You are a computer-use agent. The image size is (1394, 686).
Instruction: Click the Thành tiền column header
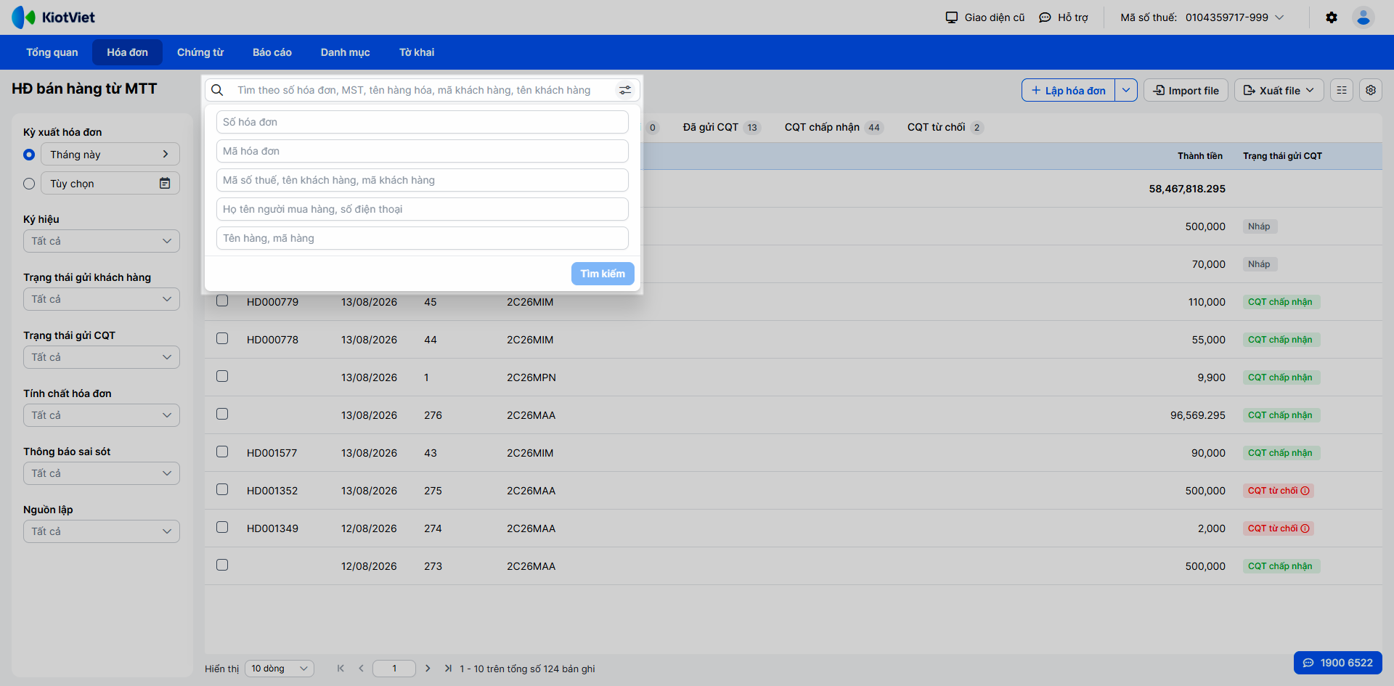tap(1200, 156)
